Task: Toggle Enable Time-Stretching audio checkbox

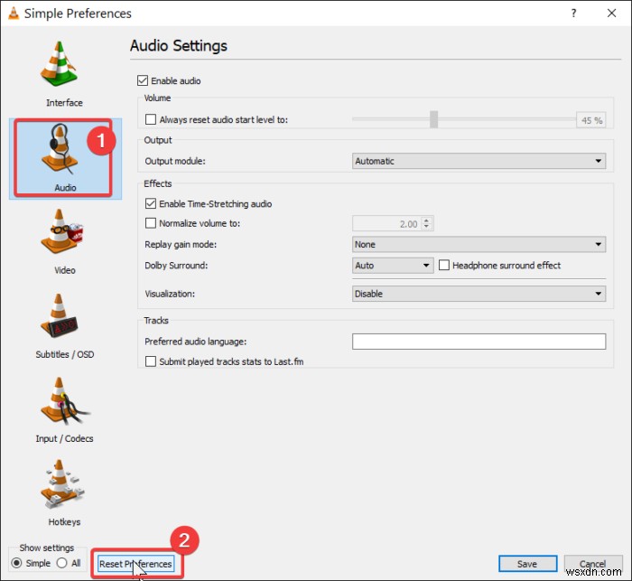Action: click(x=151, y=203)
